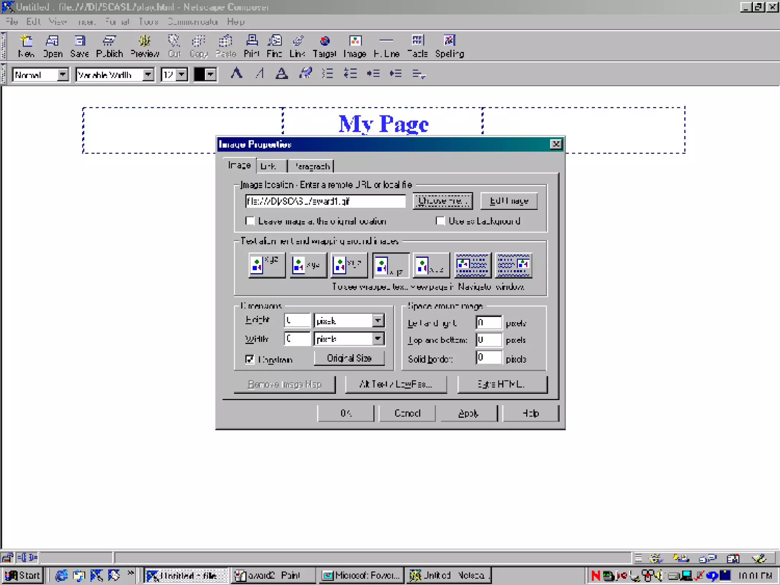Image resolution: width=780 pixels, height=585 pixels.
Task: Enable Leave image at original location
Action: [x=250, y=221]
